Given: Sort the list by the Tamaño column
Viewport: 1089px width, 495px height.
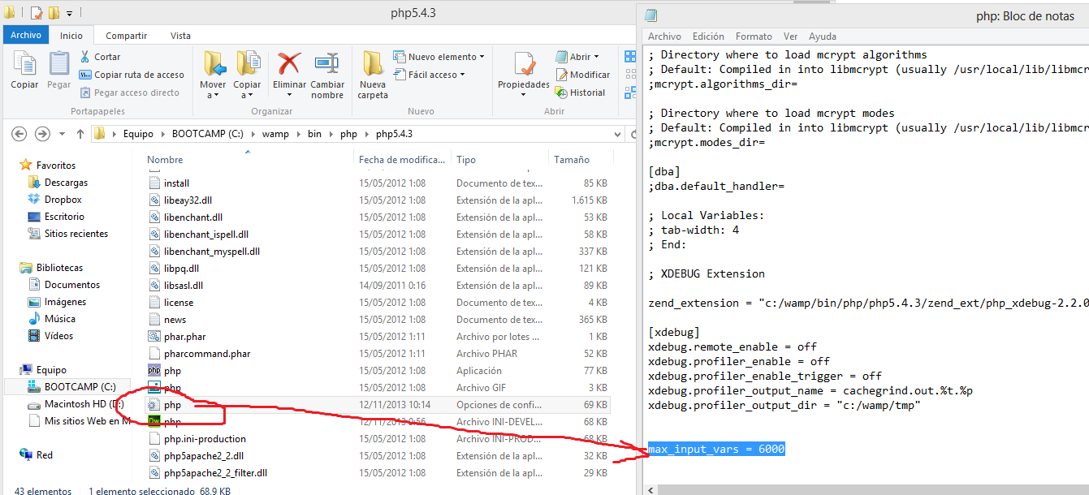Looking at the screenshot, I should [x=572, y=160].
